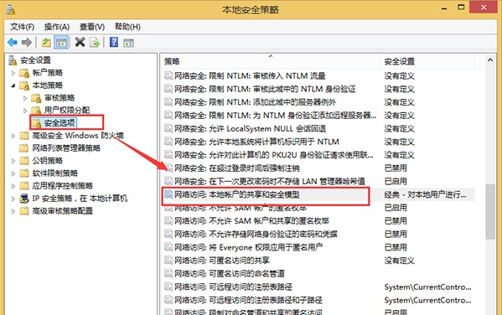
Task: Click the scroll up arrow of policy list
Action: tap(489, 59)
